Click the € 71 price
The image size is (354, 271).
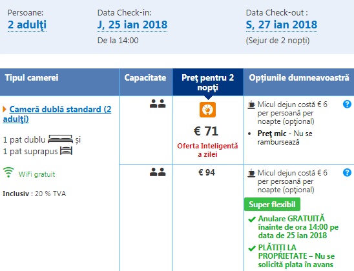(206, 131)
